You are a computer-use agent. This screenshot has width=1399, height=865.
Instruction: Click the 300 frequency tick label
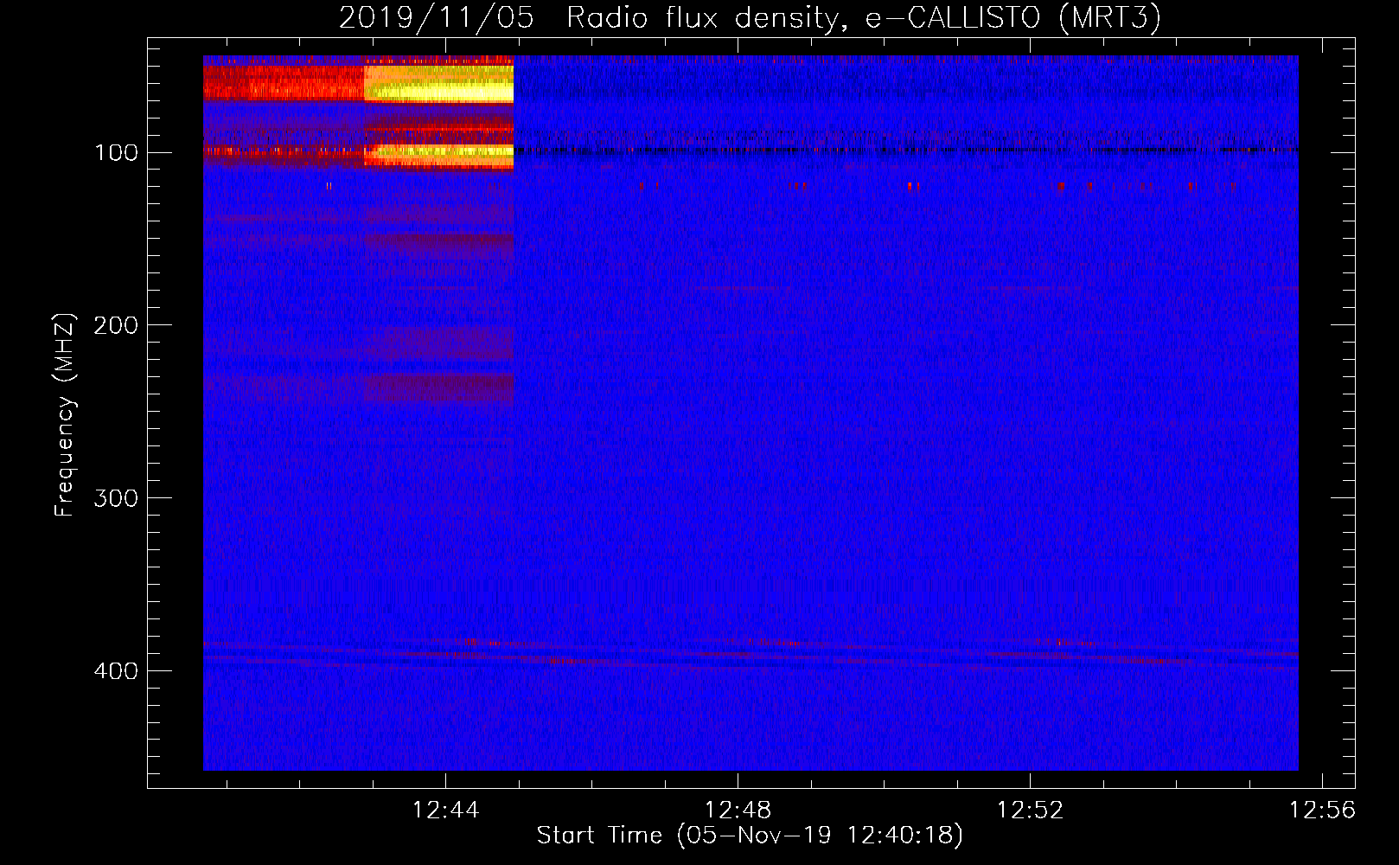(x=116, y=498)
